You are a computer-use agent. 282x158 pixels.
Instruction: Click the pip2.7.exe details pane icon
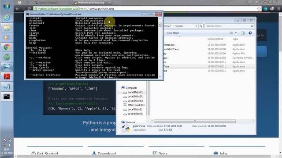(x=126, y=128)
